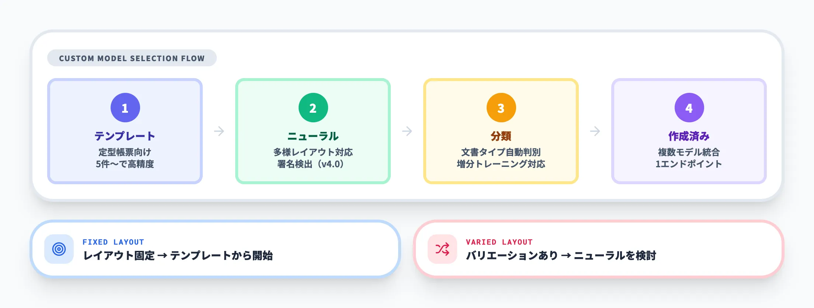The image size is (814, 308).
Task: Select the 署名検出（v4.0）description text
Action: [x=310, y=164]
